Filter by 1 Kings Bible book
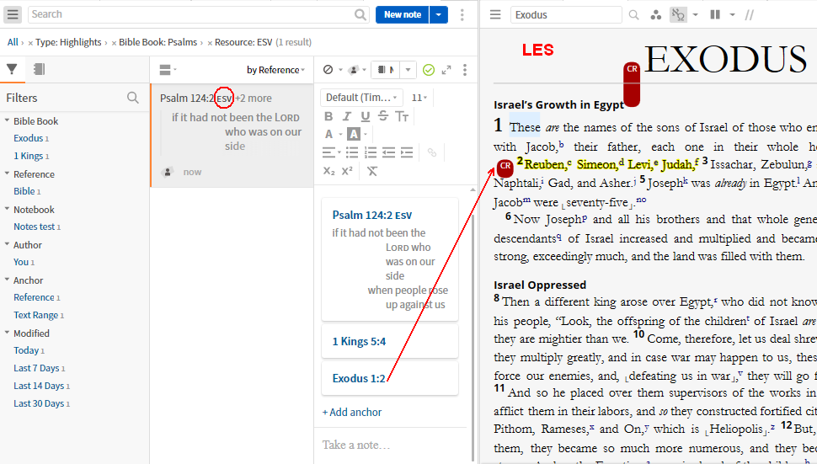 pos(28,156)
